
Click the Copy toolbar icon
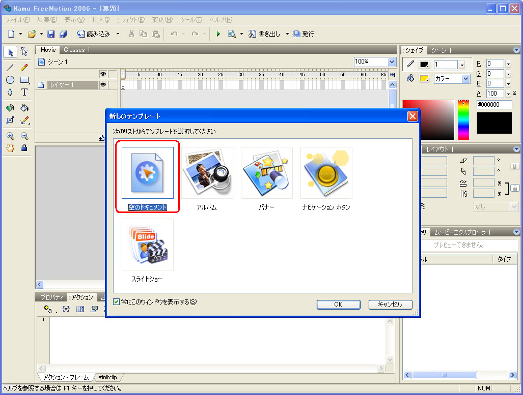tap(144, 34)
